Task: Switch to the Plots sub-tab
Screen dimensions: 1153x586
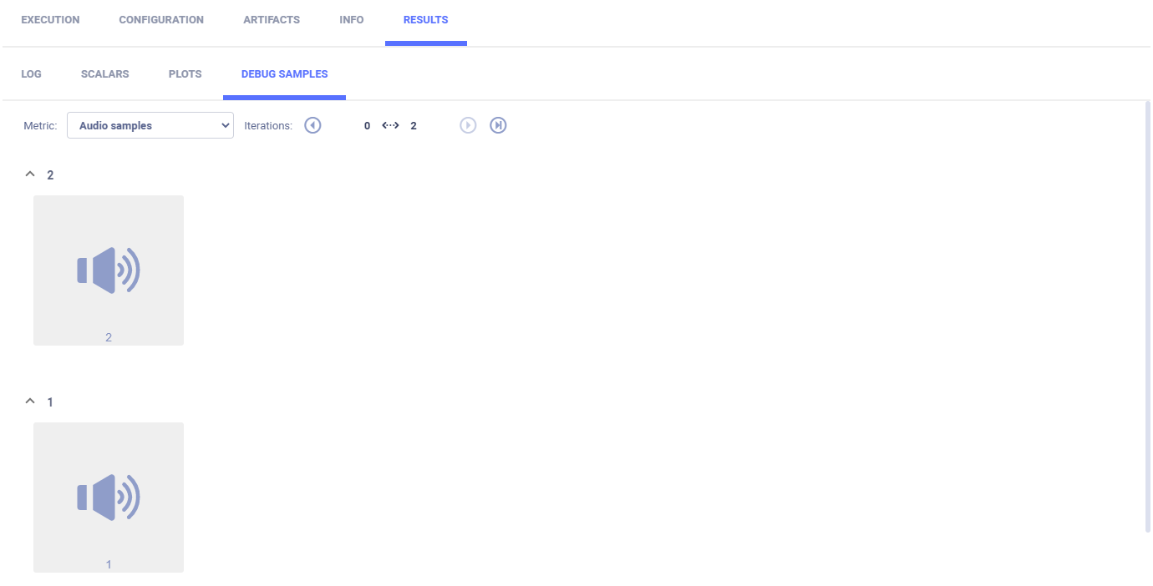Action: (x=185, y=74)
